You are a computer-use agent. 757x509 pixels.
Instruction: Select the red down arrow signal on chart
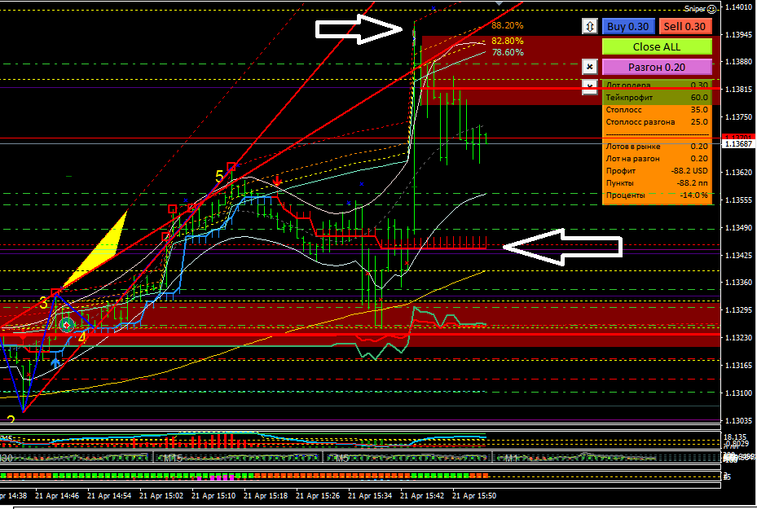coord(277,181)
